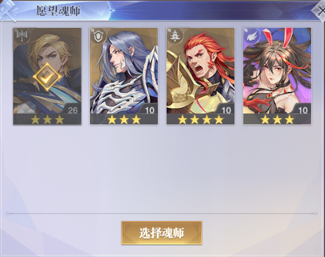Close the 愿望魂师 dialog with the X icon
This screenshot has width=325, height=257.
pyautogui.click(x=320, y=11)
